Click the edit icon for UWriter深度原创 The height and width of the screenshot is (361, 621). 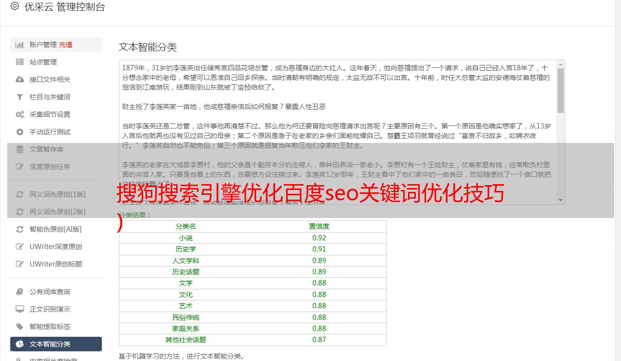coord(19,247)
